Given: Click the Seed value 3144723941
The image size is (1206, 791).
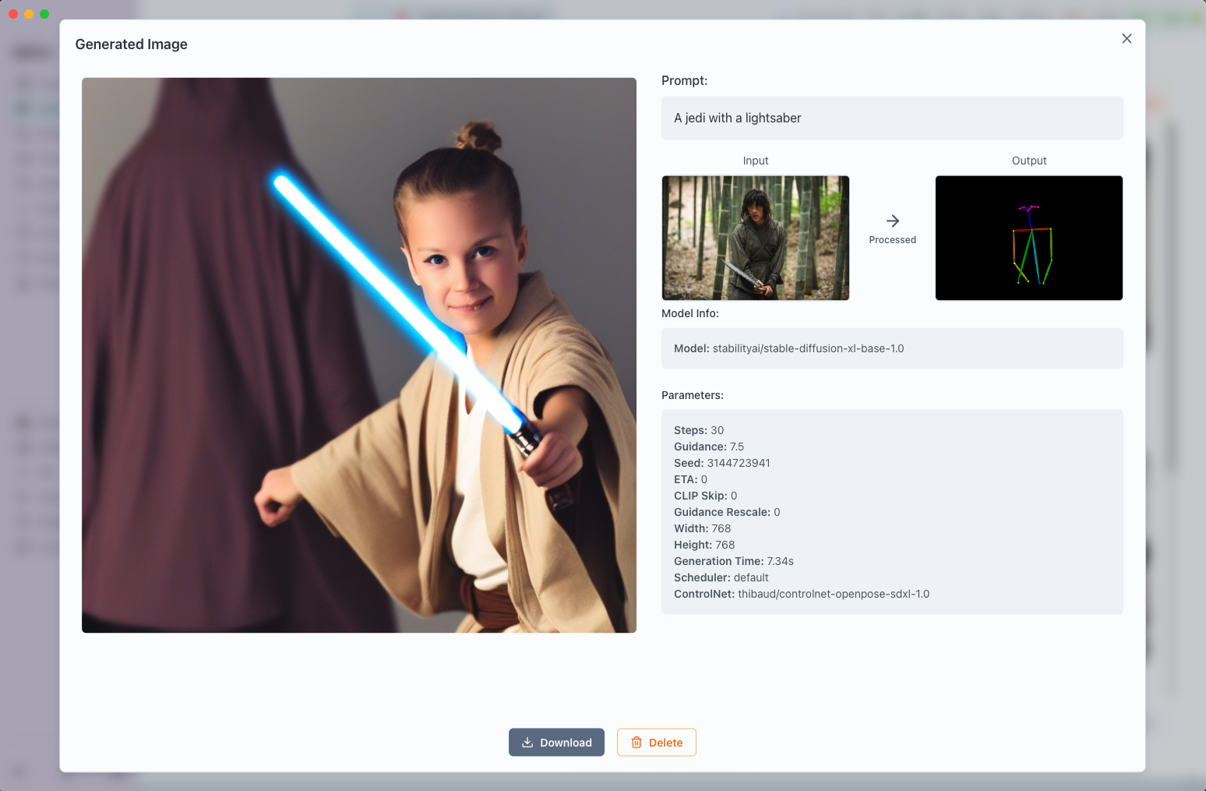Looking at the screenshot, I should pos(739,463).
